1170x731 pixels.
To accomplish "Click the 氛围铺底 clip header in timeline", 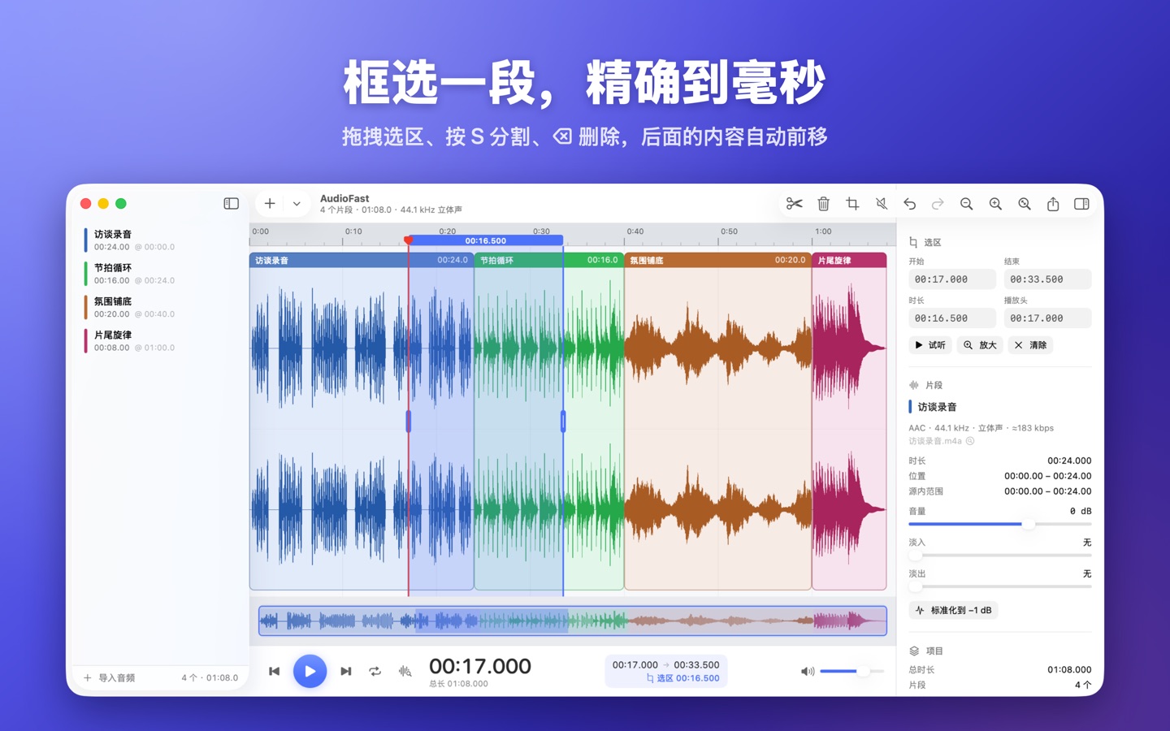I will 717,260.
